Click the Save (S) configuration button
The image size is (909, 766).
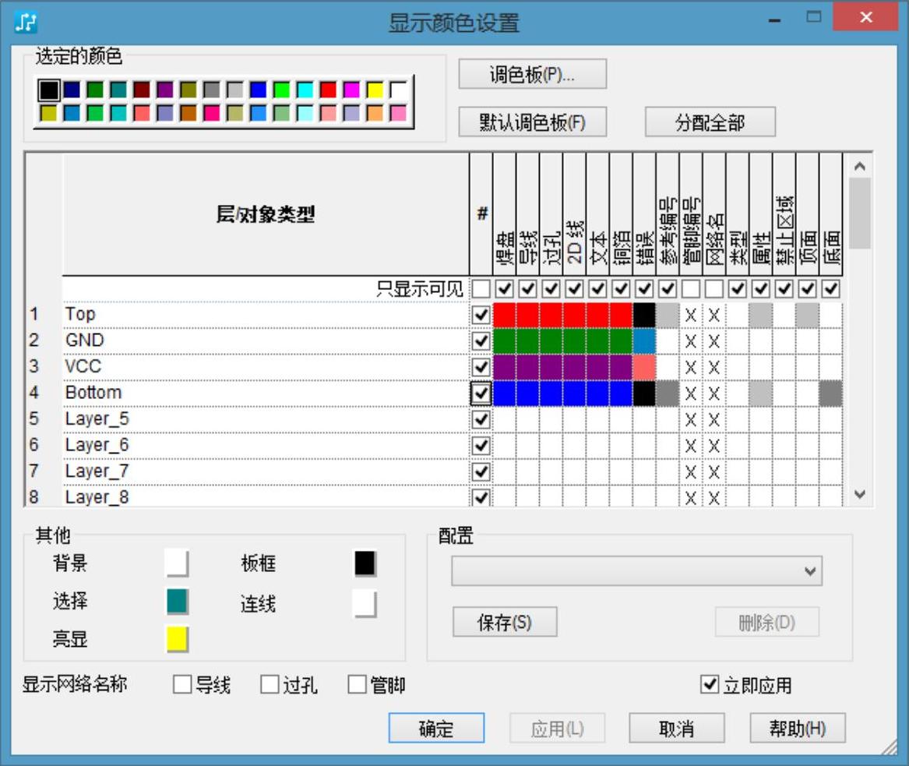coord(504,623)
